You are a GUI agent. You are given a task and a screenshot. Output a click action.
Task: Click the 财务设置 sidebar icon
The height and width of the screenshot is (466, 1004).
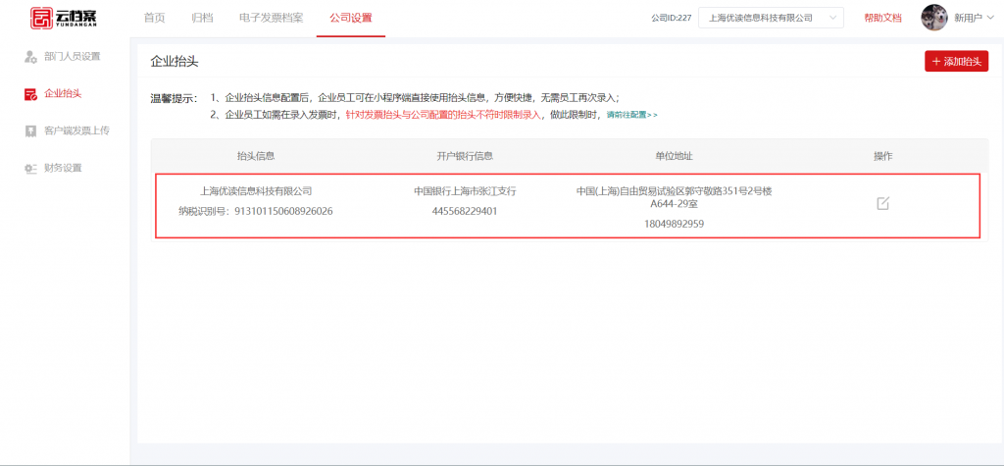tap(30, 168)
